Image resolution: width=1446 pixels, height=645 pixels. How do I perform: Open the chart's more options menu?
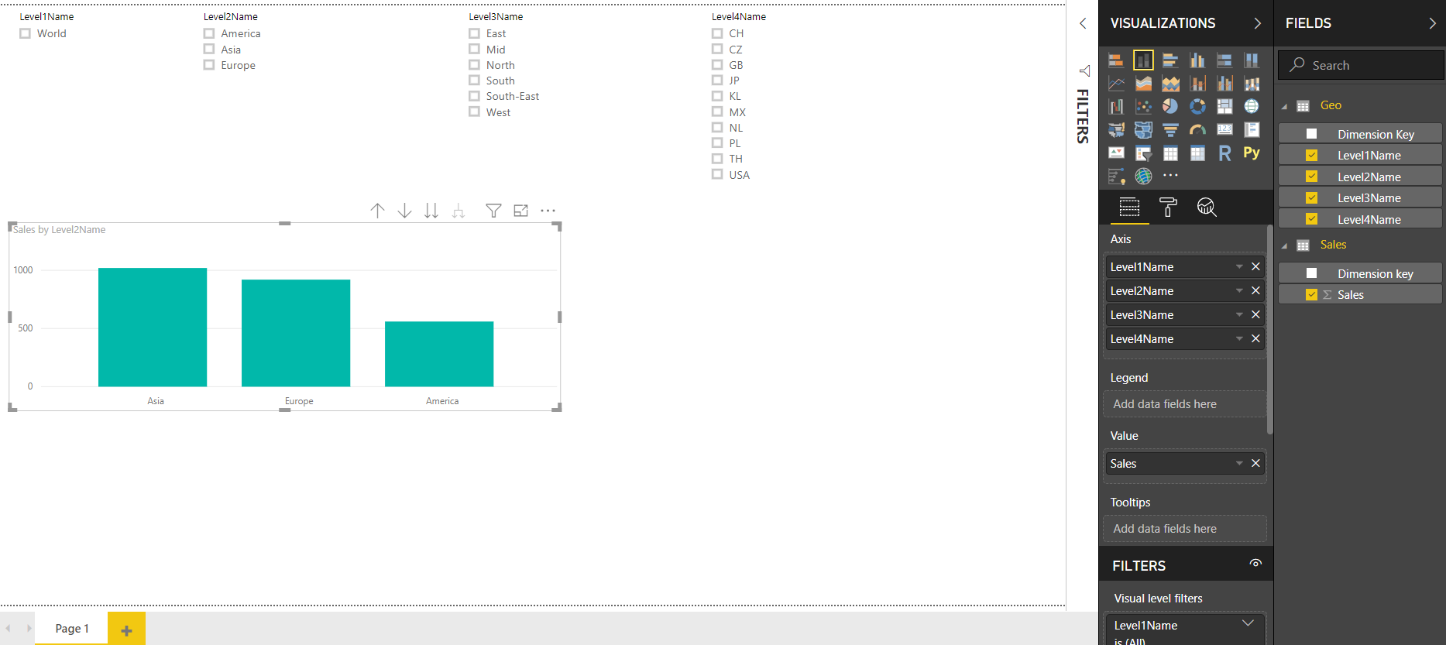pyautogui.click(x=548, y=211)
